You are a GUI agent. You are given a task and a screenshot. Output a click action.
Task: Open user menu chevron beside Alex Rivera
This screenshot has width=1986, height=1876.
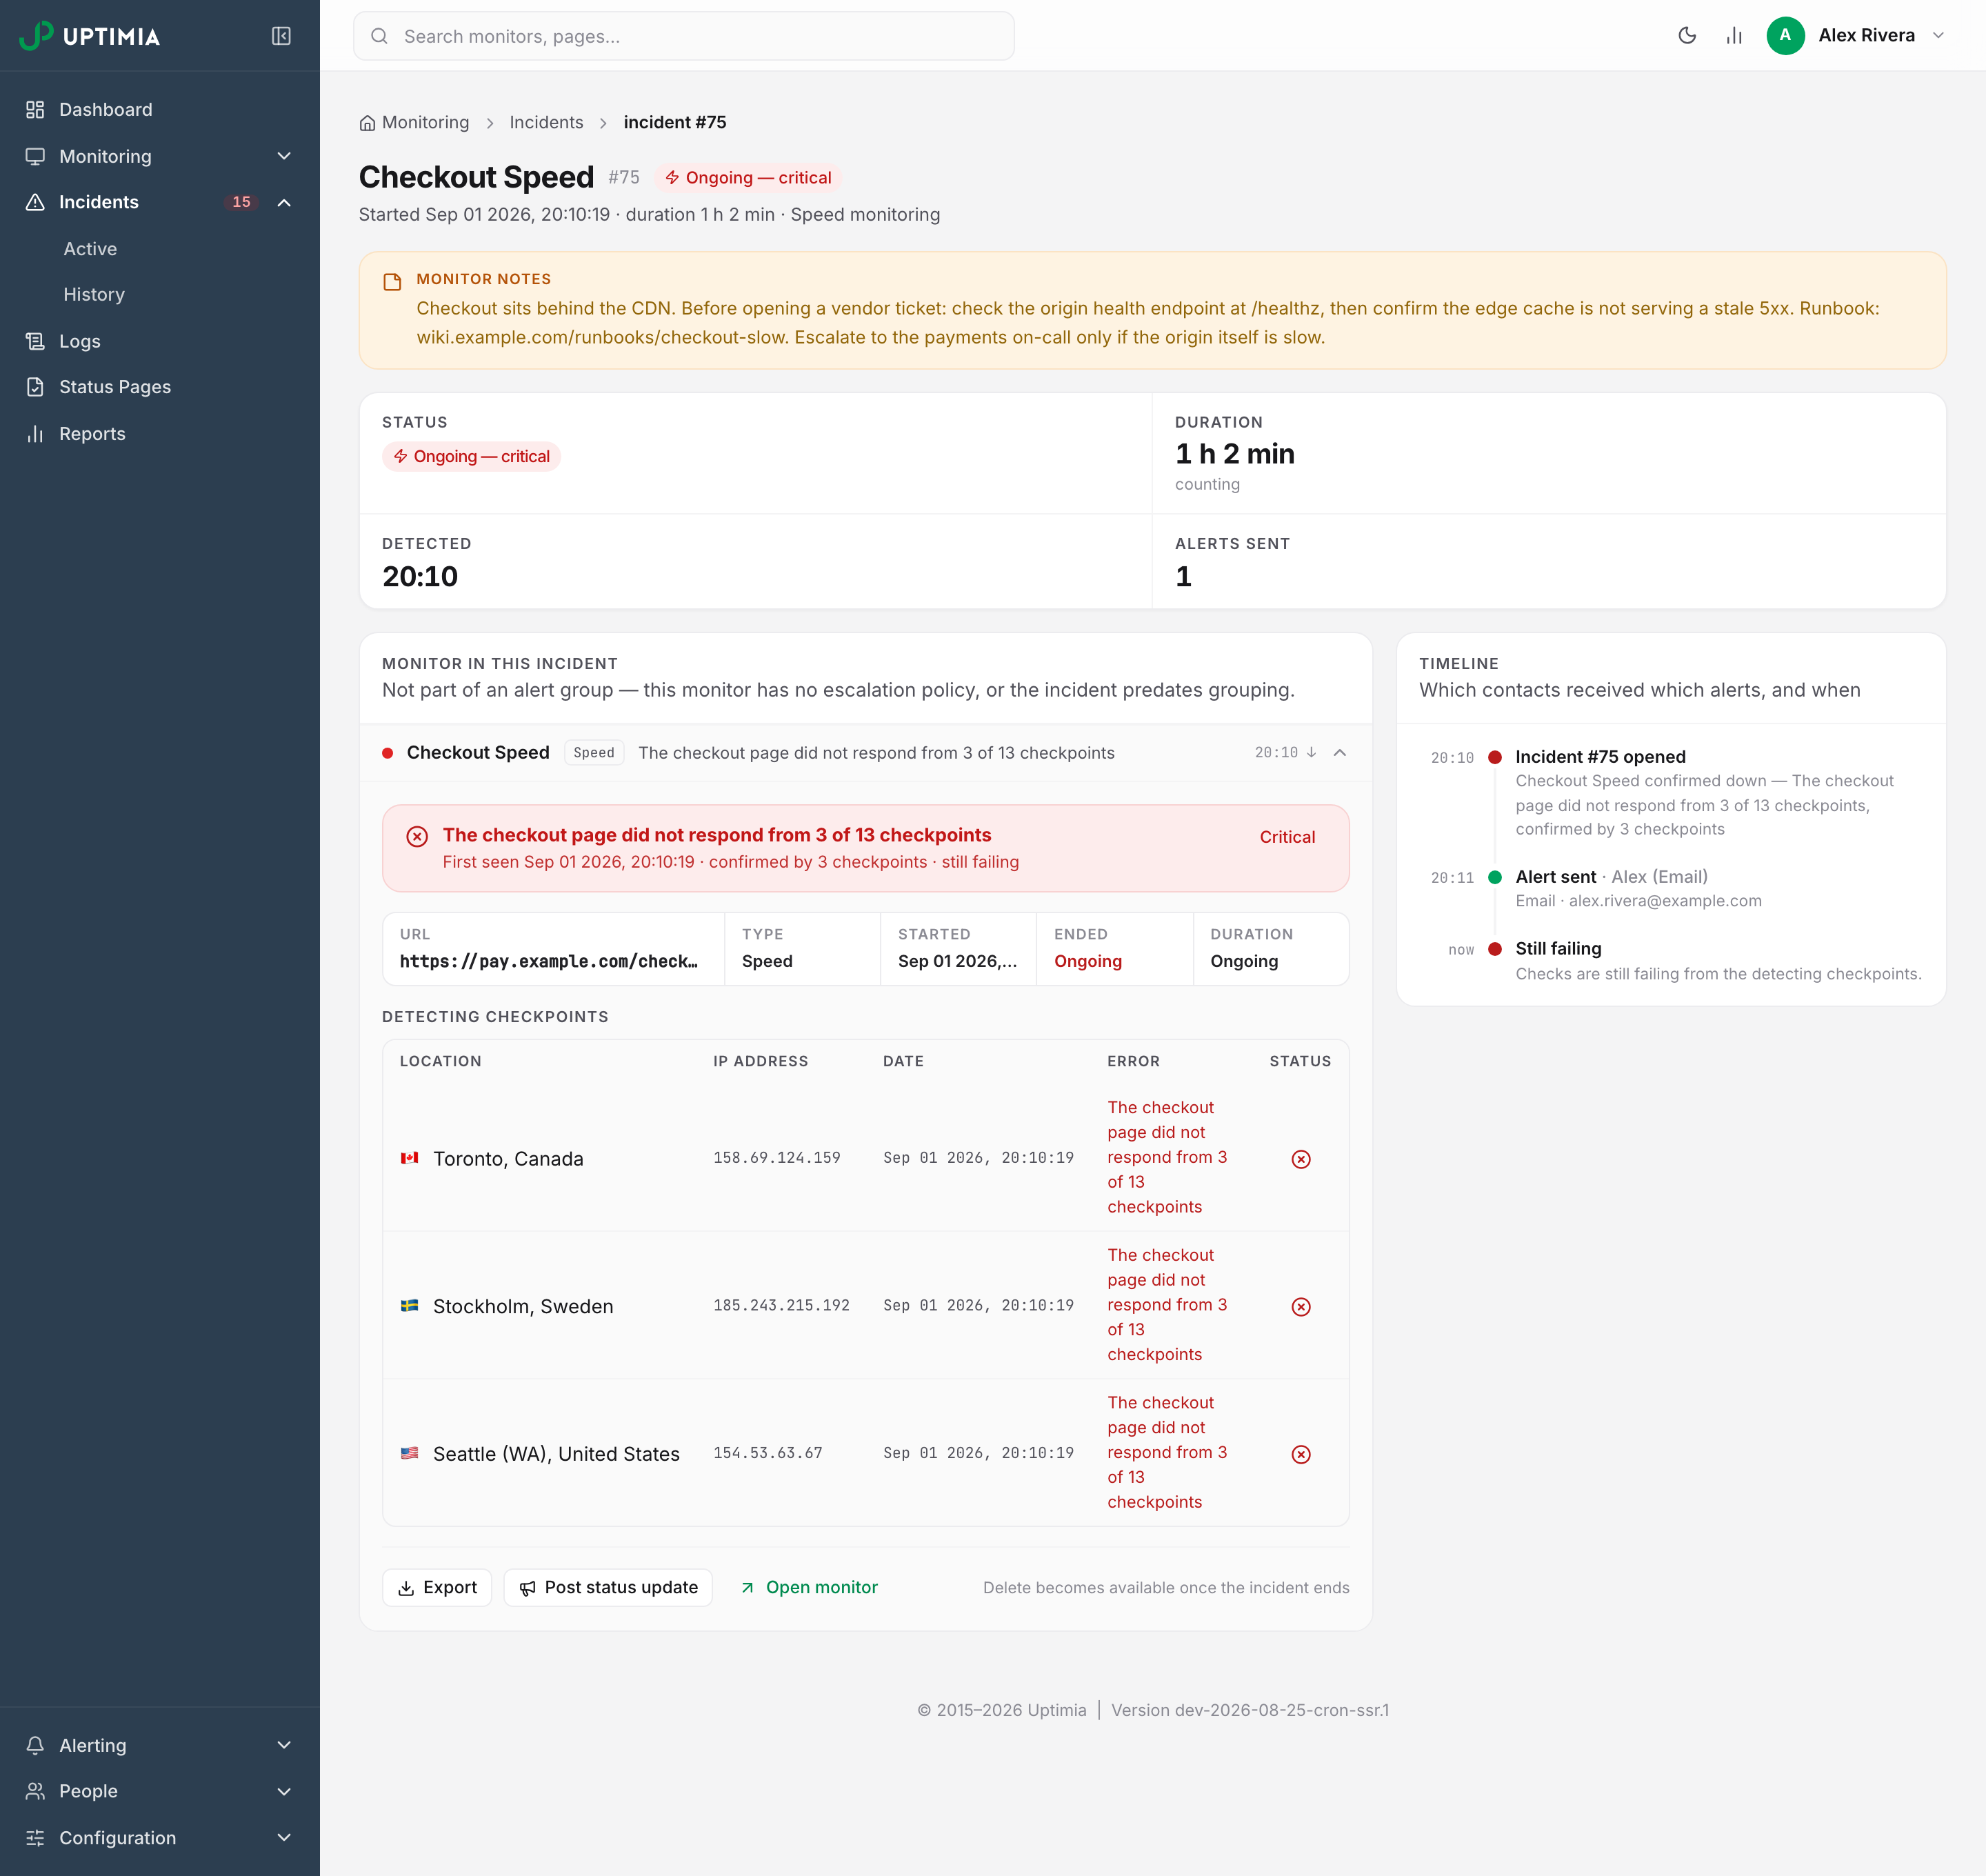(1938, 36)
